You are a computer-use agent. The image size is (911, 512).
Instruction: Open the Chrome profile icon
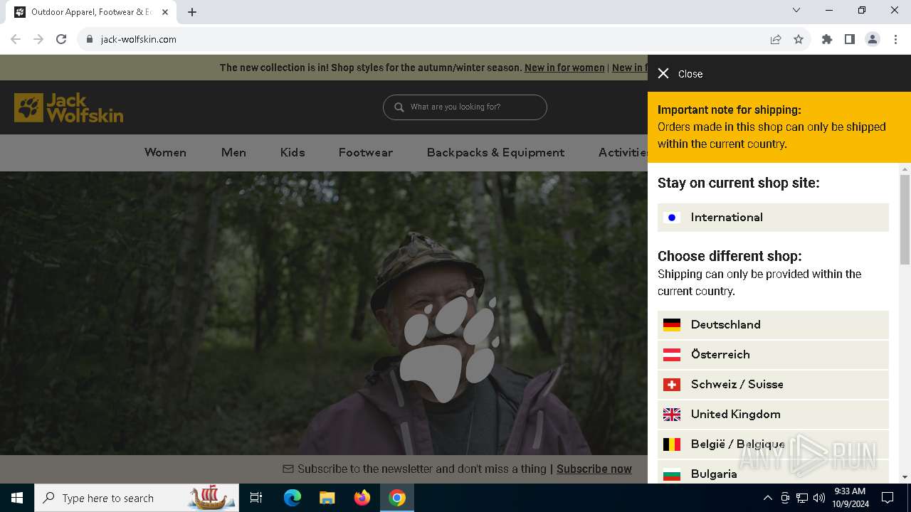click(x=873, y=39)
